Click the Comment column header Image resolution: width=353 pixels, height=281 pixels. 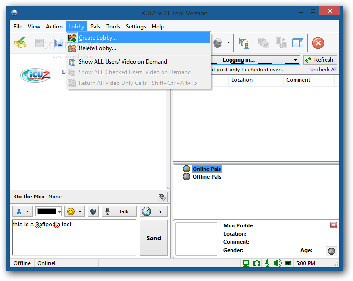click(x=309, y=80)
